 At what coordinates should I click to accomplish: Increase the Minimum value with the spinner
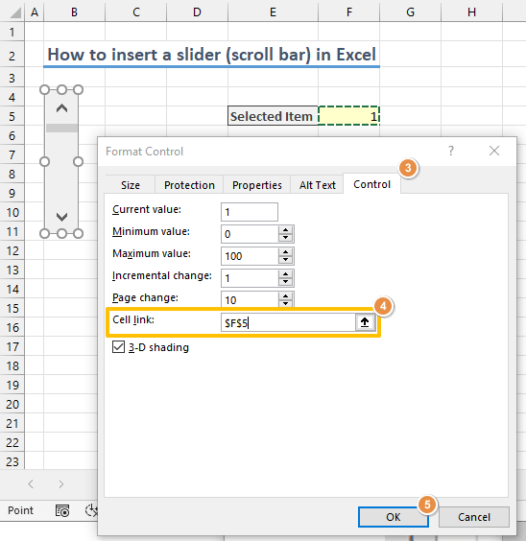(x=285, y=230)
